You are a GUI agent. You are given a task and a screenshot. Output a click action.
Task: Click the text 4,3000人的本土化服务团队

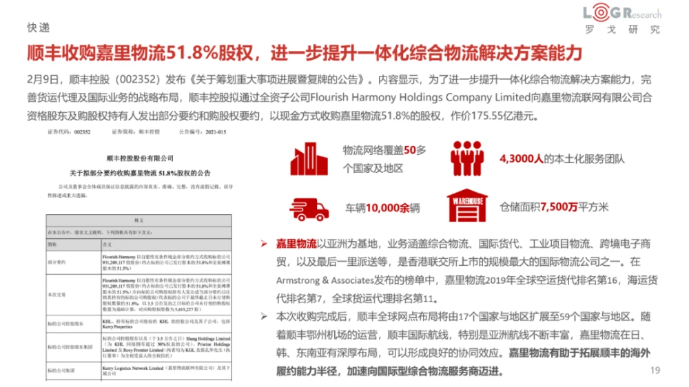click(562, 158)
